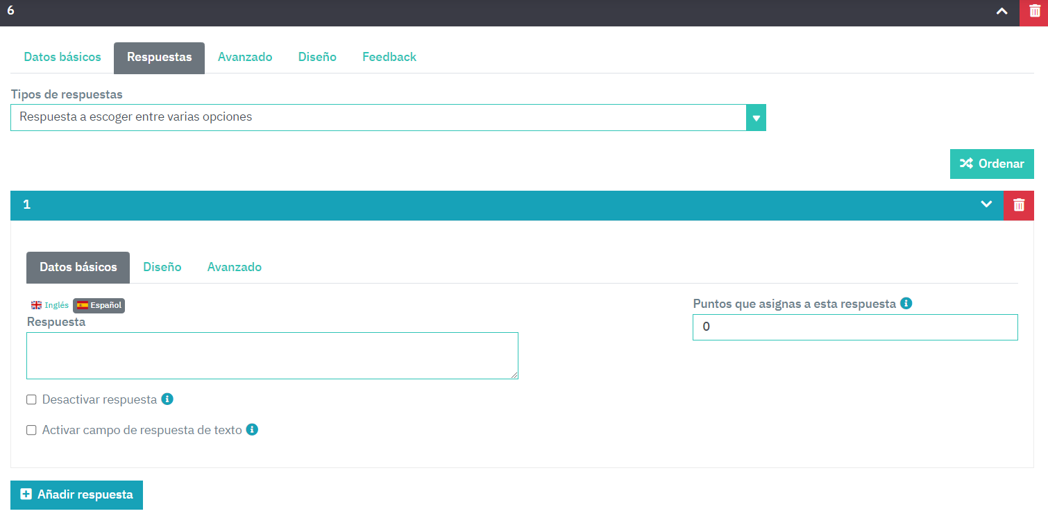Delete answer 1 with its trash icon

point(1019,205)
